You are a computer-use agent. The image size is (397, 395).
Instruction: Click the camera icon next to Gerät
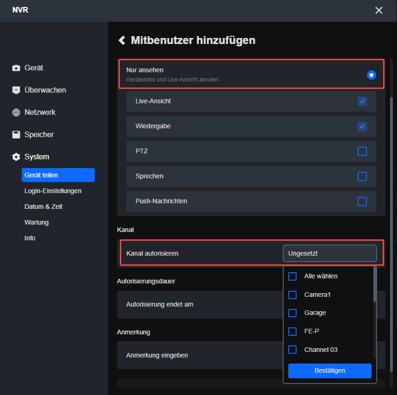click(16, 68)
